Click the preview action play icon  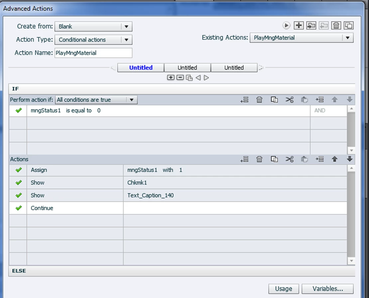pyautogui.click(x=286, y=25)
